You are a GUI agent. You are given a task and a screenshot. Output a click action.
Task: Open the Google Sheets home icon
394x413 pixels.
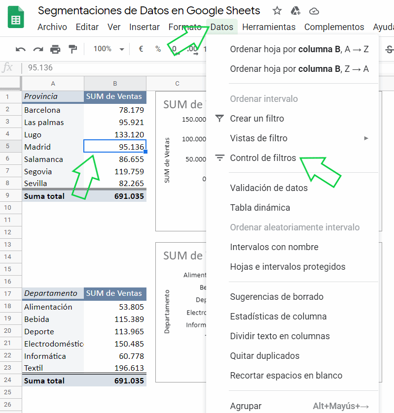[x=16, y=17]
